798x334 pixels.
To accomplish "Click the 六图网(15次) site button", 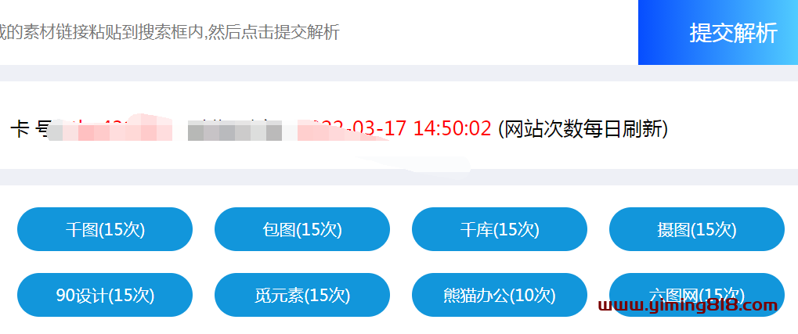I will (697, 295).
